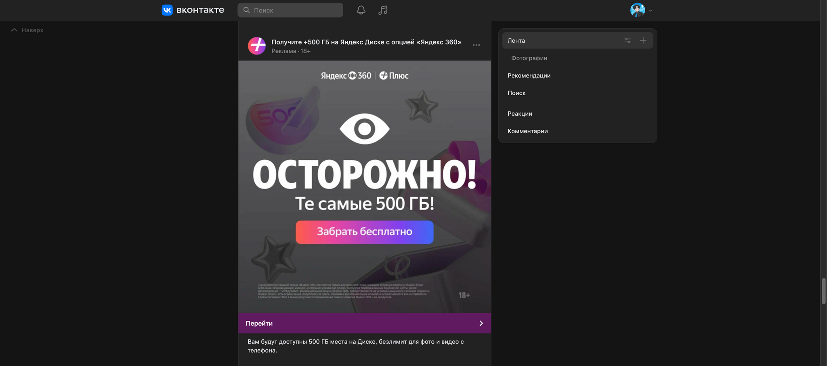Open Фотографии feed section
The width and height of the screenshot is (827, 366).
[529, 58]
